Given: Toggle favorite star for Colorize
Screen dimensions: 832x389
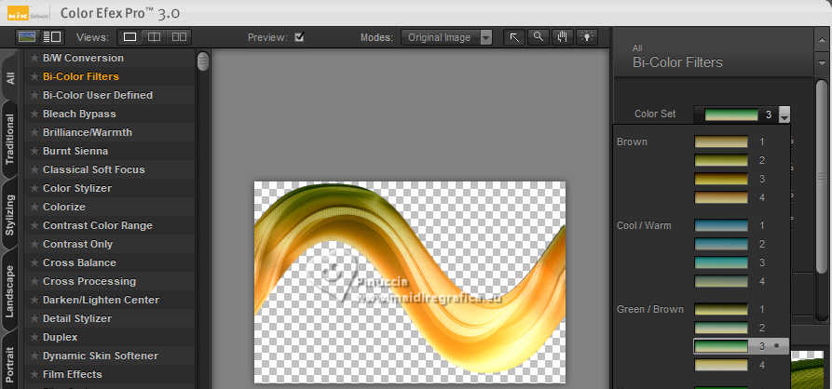Looking at the screenshot, I should pyautogui.click(x=34, y=207).
